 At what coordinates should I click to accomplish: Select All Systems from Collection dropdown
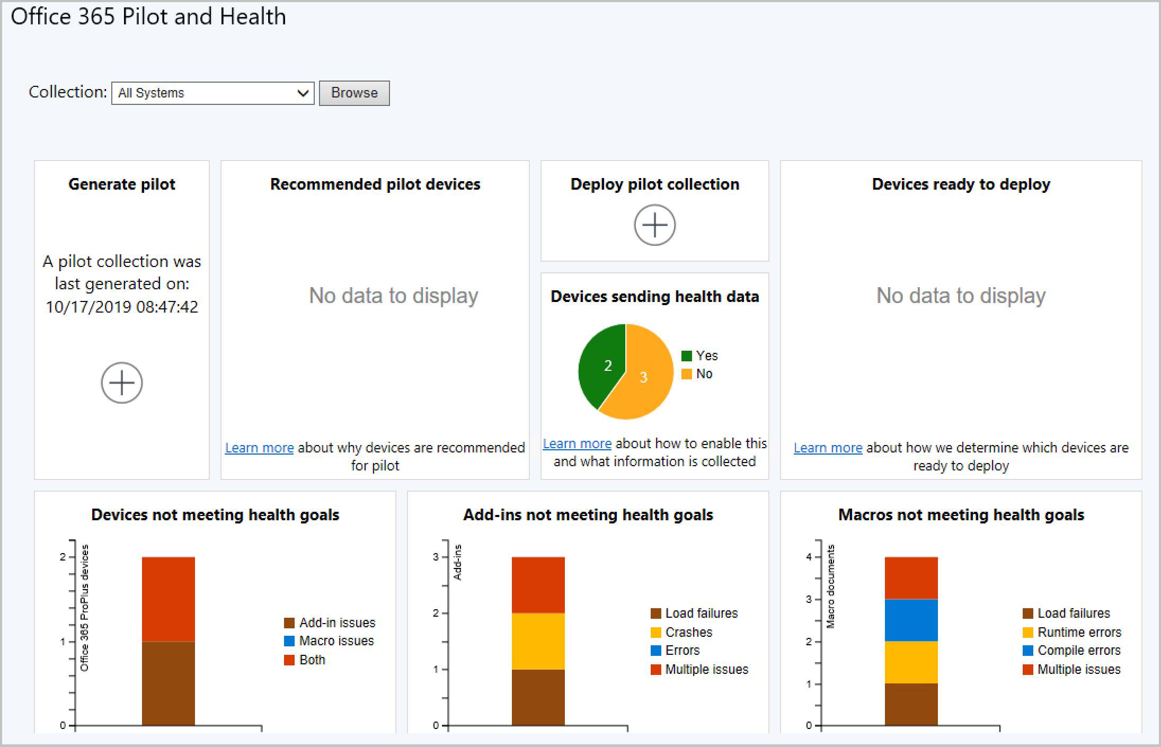tap(211, 92)
